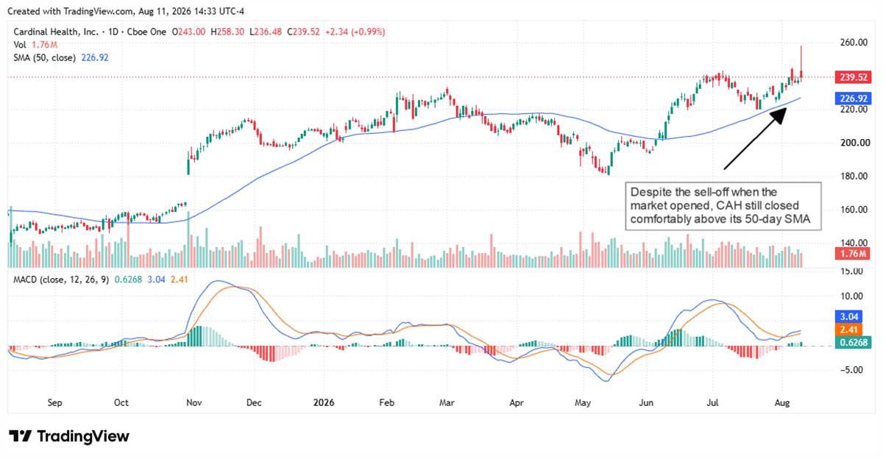Click the green 0.6268 tag on the MACD scale
This screenshot has width=883, height=459.
[x=854, y=343]
